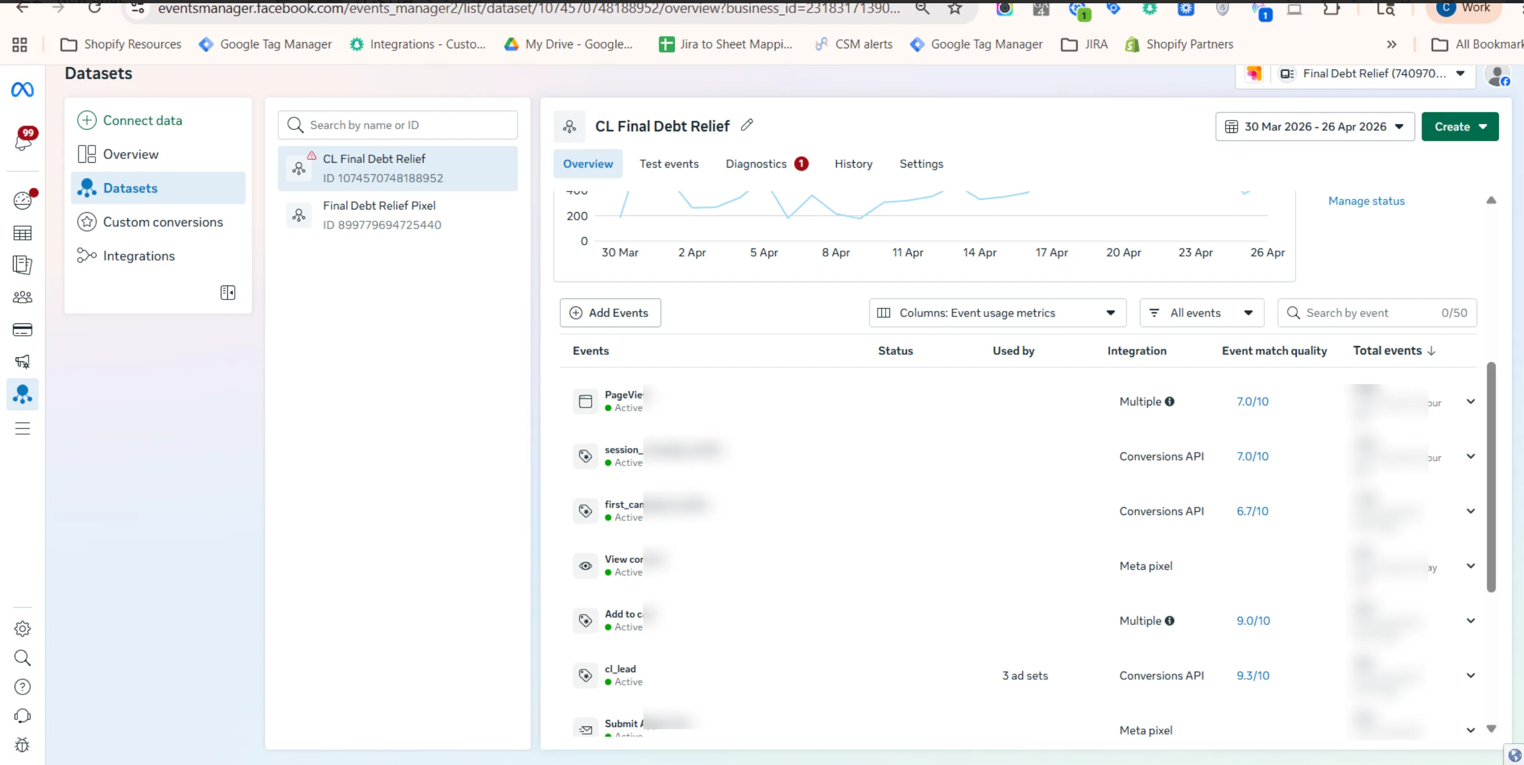The image size is (1524, 765).
Task: Select the Events Manager icon in left rail
Action: coord(22,394)
